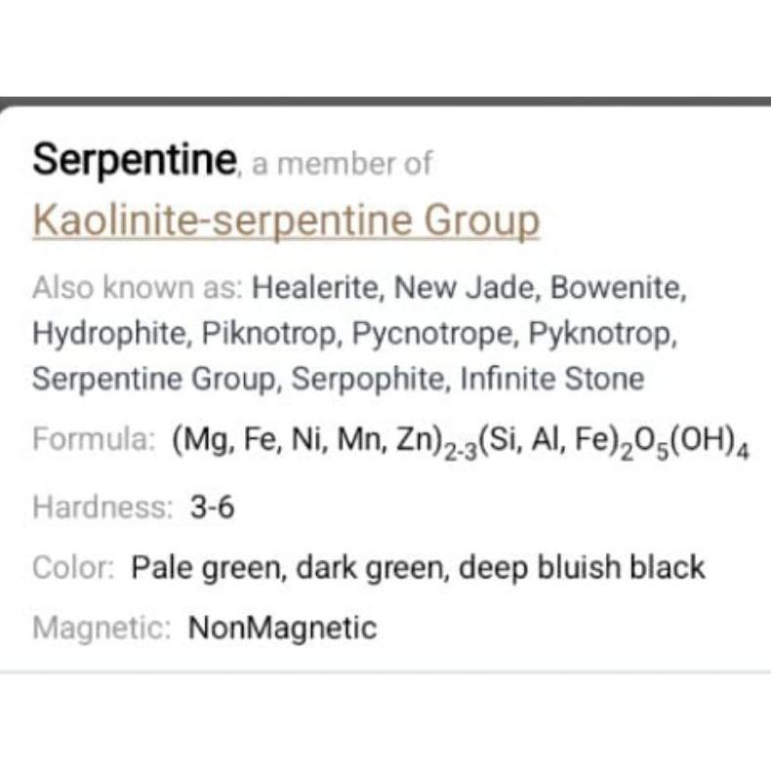
Task: Select the Healerite alias name
Action: coord(315,287)
